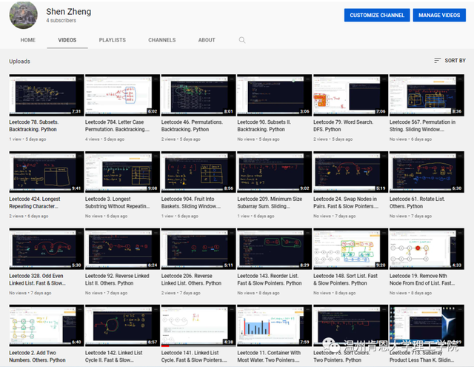
Task: Open the Leetcode 142 Linked List Cycle II thumbnail
Action: (122, 325)
